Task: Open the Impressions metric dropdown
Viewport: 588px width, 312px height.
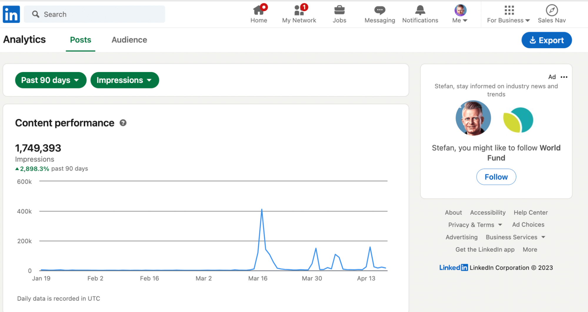Action: [x=124, y=80]
